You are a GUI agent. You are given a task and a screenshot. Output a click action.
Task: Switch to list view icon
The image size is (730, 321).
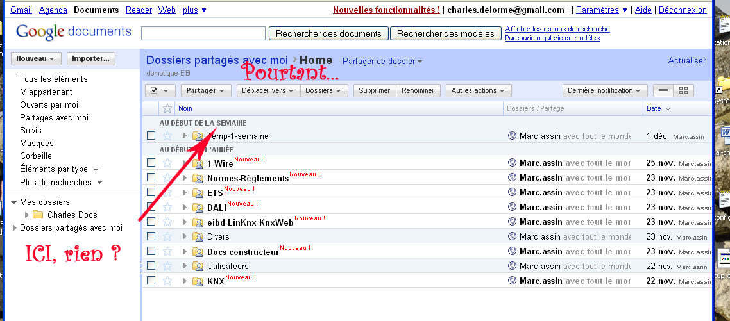coord(663,90)
